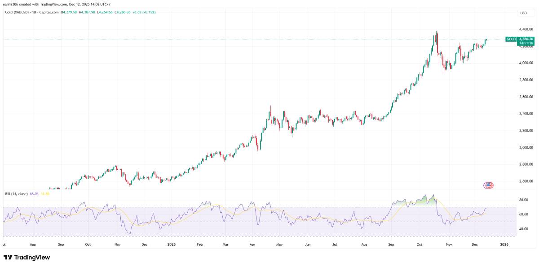Click the purple RSI value 68.03
The image size is (539, 266).
point(35,193)
